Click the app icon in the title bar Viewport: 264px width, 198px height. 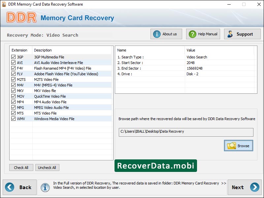[4, 4]
